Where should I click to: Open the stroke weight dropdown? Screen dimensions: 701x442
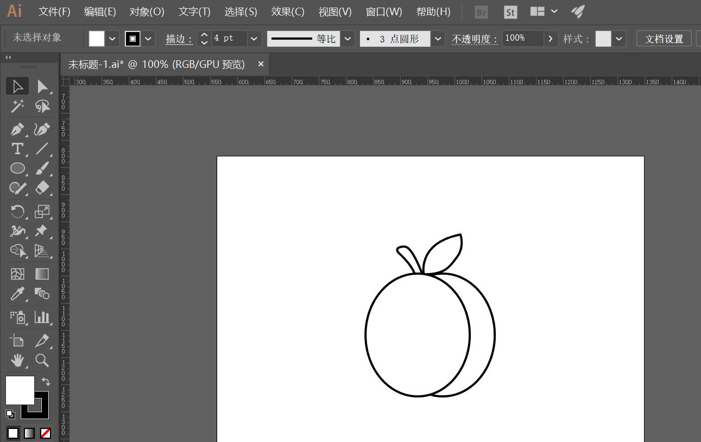254,38
